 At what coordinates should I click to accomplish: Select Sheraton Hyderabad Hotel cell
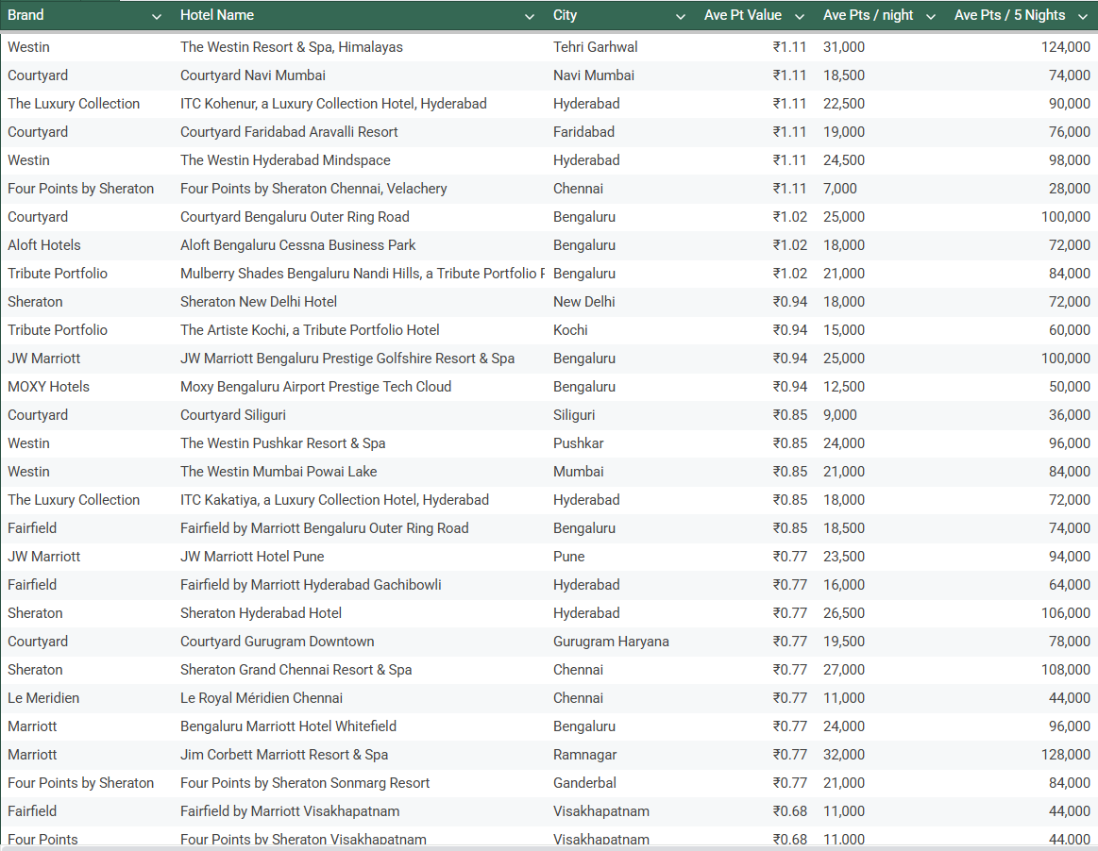262,613
